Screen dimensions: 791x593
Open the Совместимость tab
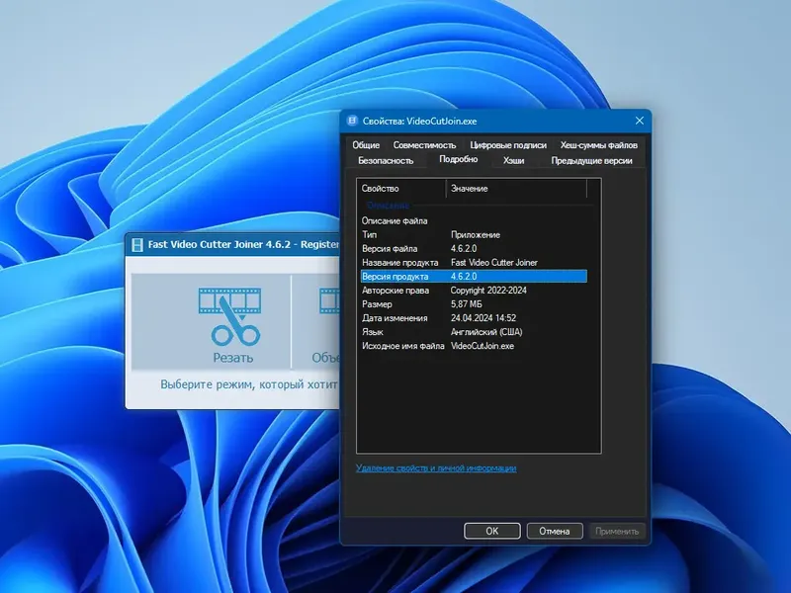[424, 145]
